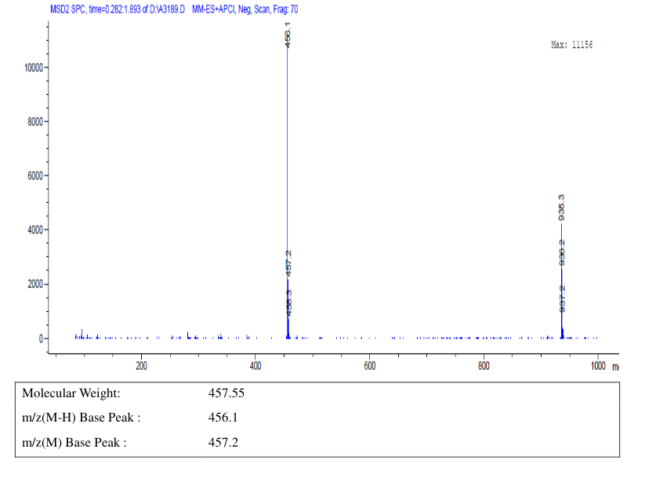Select the 937.2 peak label
Screen dimensions: 645x485
[x=563, y=299]
